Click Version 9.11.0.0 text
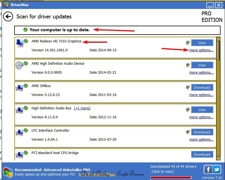The image size is (225, 180). pos(44,117)
